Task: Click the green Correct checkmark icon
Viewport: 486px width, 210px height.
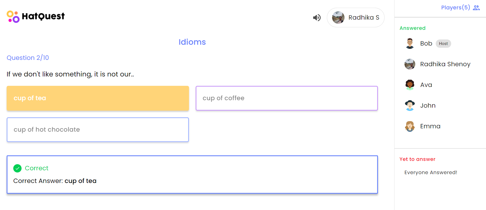Action: [x=17, y=168]
